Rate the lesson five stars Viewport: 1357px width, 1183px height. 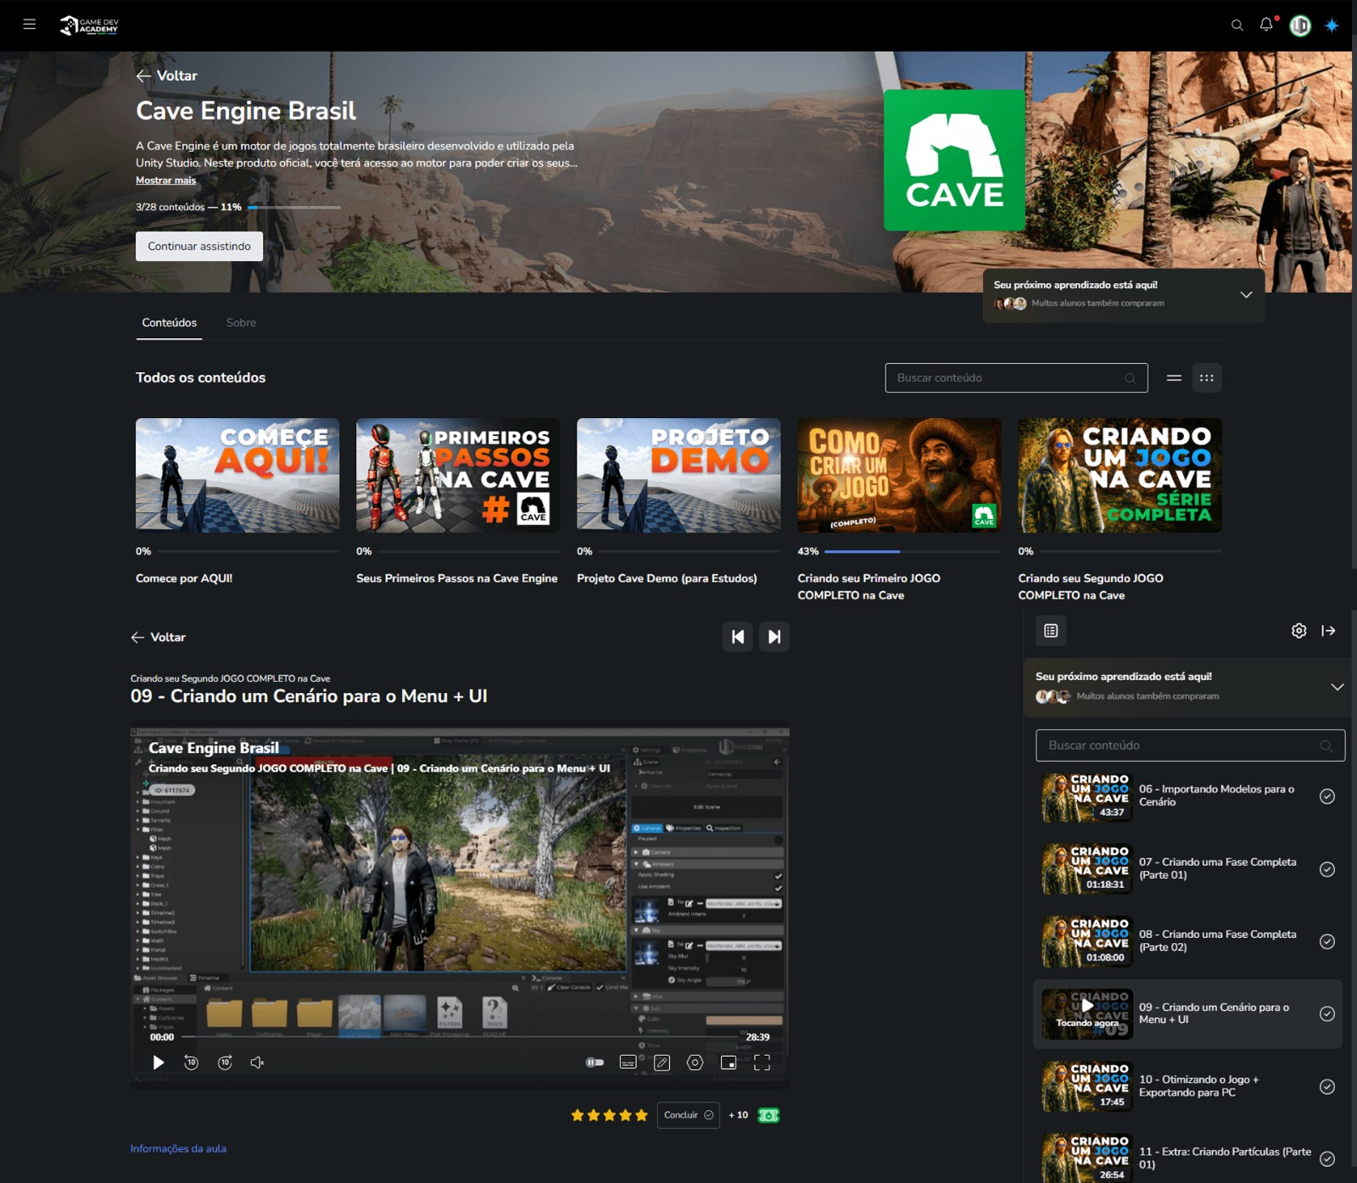(x=641, y=1115)
